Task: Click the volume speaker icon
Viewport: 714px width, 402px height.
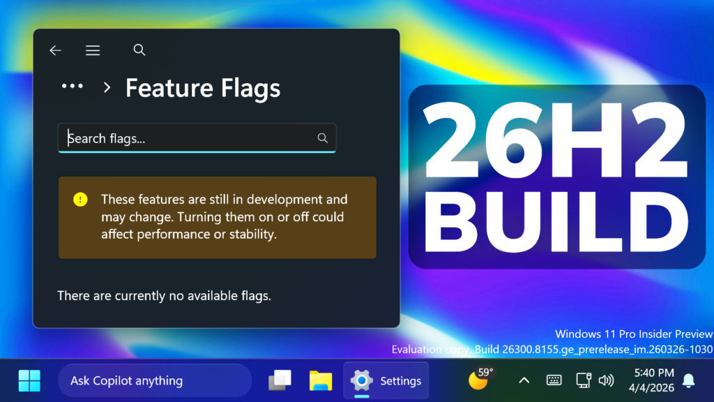Action: click(606, 380)
